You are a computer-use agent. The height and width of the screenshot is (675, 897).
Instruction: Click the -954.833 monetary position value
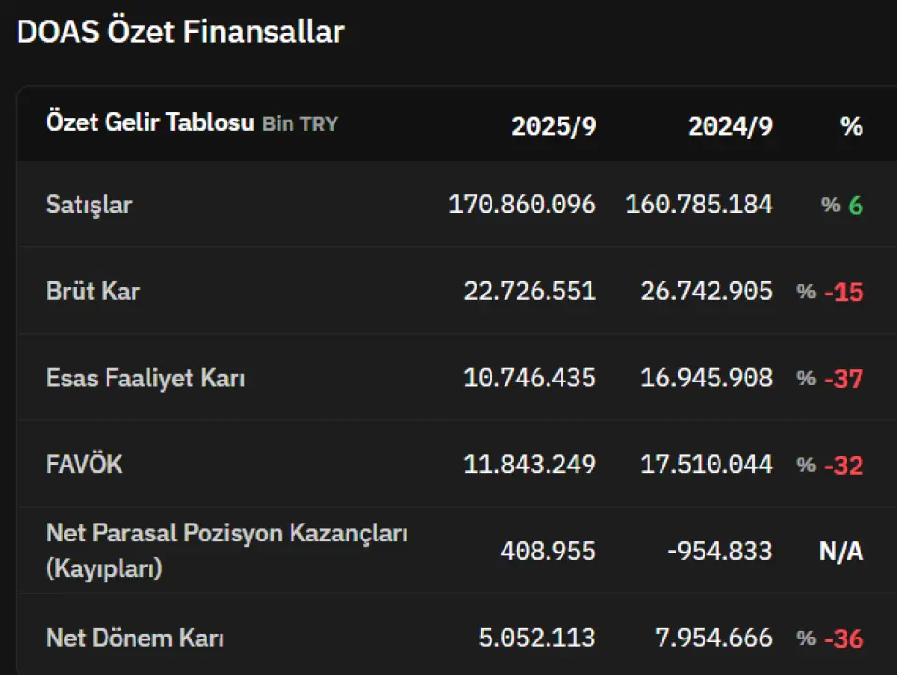click(x=719, y=552)
